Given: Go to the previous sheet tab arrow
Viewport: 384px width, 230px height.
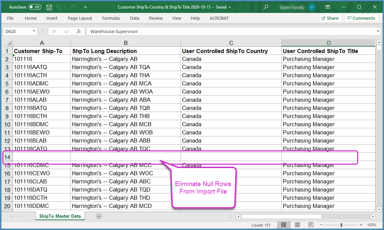Looking at the screenshot, I should pos(11,216).
